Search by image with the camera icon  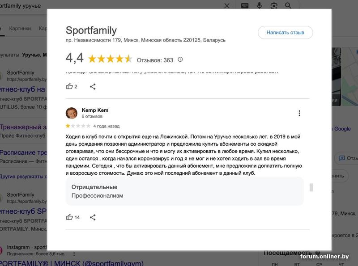point(273,6)
